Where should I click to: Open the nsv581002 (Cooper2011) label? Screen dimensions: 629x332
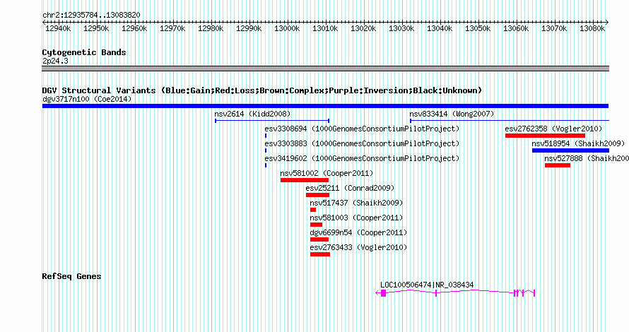[x=327, y=173]
